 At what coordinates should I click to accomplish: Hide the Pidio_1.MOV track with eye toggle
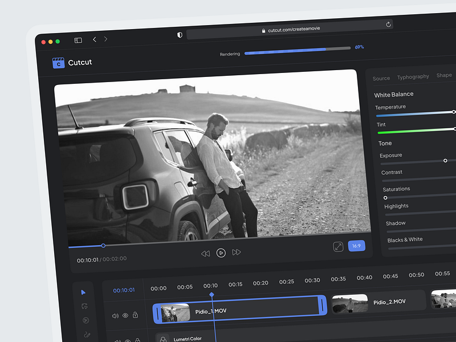point(125,315)
